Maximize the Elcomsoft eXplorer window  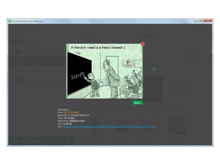(201, 21)
